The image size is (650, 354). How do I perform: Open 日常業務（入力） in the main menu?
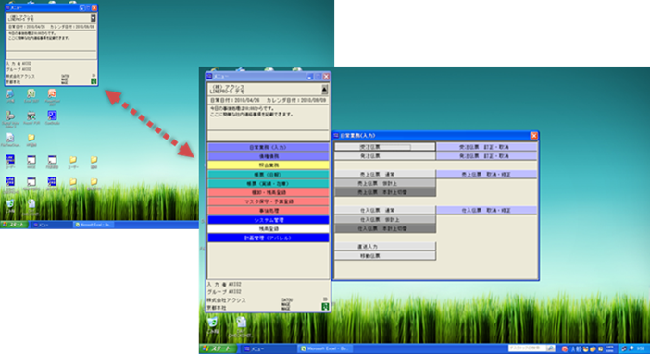point(269,147)
